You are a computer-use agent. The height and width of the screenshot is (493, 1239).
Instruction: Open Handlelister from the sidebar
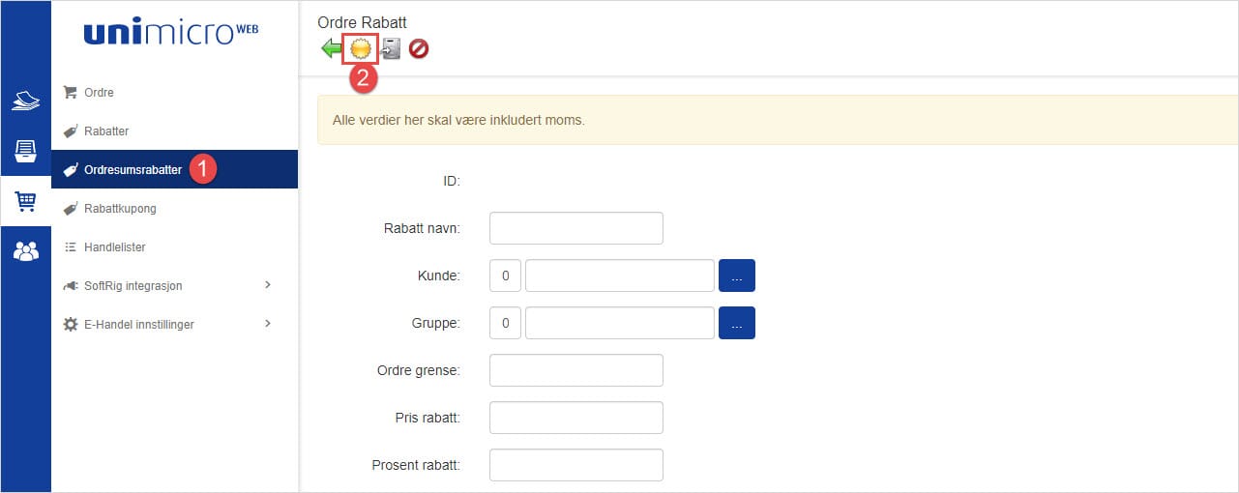tap(114, 247)
